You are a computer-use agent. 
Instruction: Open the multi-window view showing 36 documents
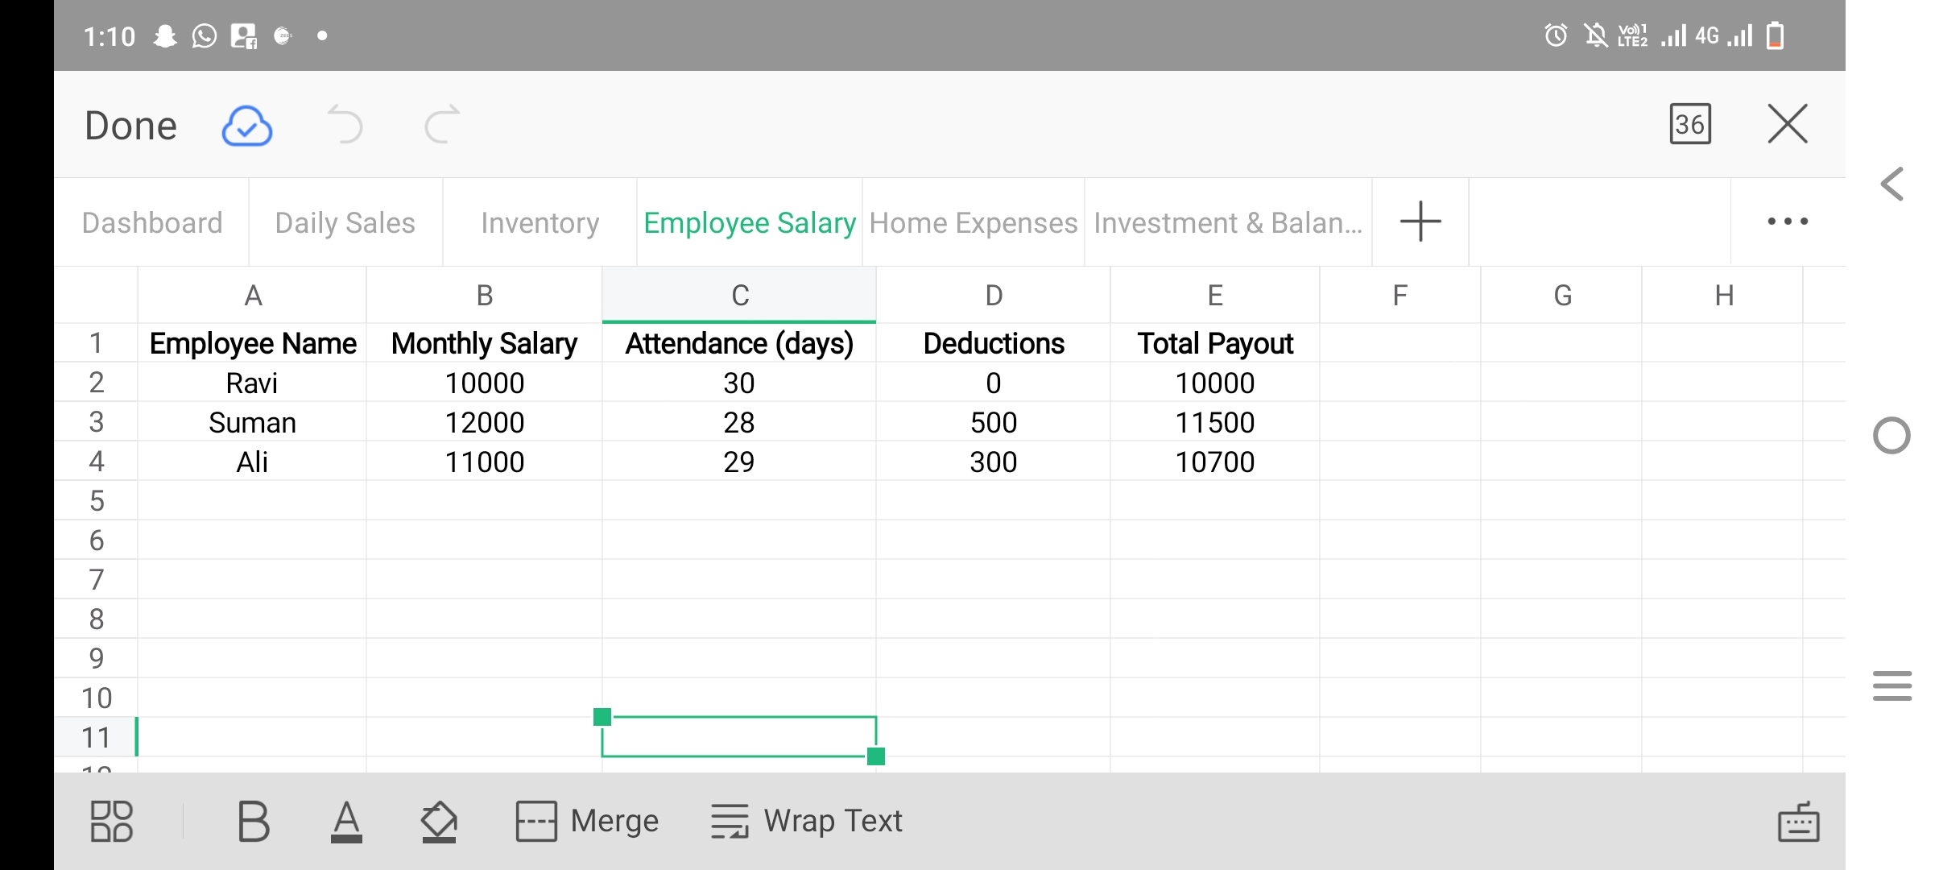coord(1690,125)
